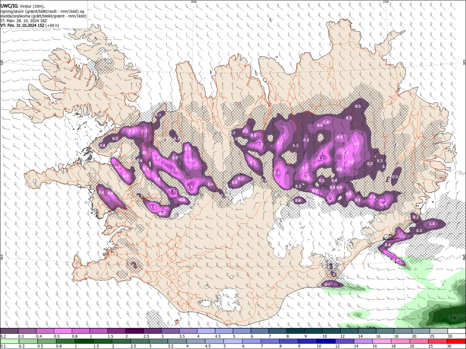This screenshot has width=466, height=349.
Task: Click the light pink 16 swatch, lower legend
Action: (382, 341)
